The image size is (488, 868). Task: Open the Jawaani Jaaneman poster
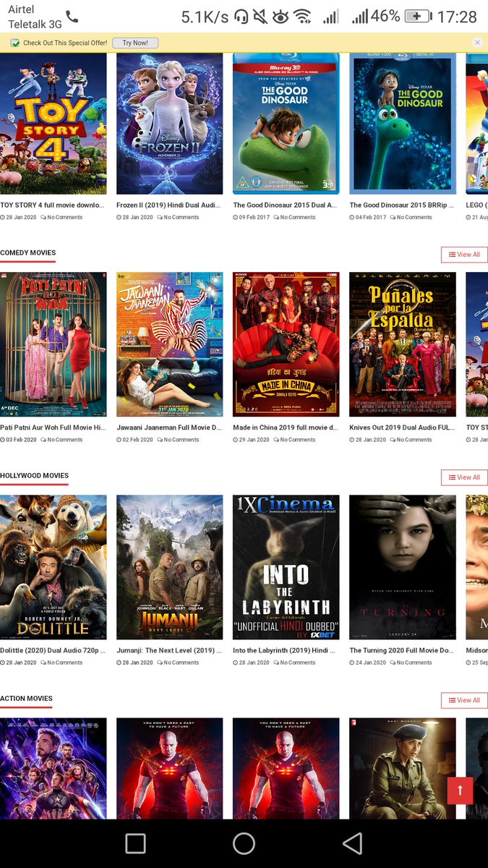[170, 344]
